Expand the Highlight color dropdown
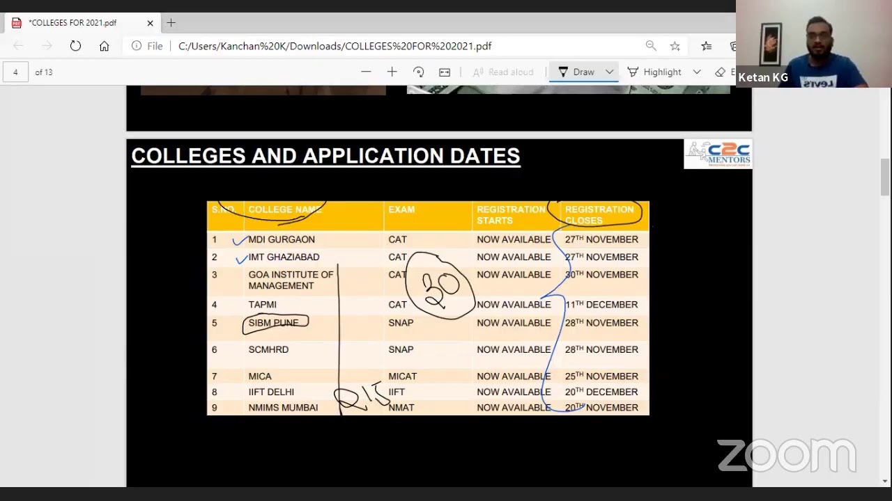This screenshot has width=892, height=501. tap(696, 72)
